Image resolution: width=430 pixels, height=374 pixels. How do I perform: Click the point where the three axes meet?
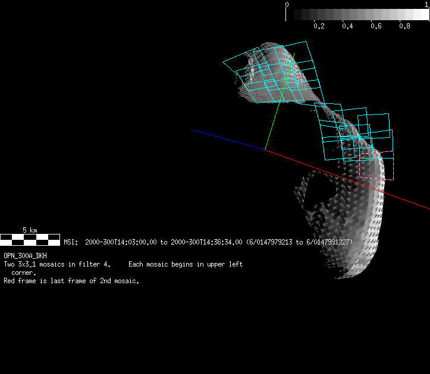265,150
